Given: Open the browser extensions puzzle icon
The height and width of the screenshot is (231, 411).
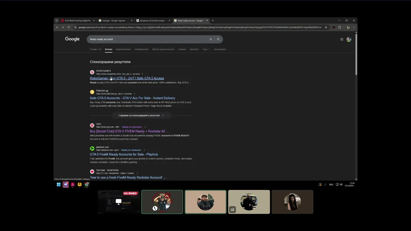Looking at the screenshot, I should tap(340, 27).
